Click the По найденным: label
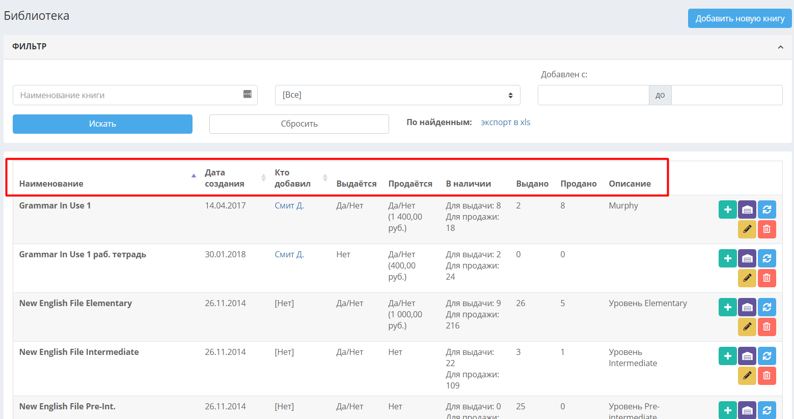 pos(439,123)
